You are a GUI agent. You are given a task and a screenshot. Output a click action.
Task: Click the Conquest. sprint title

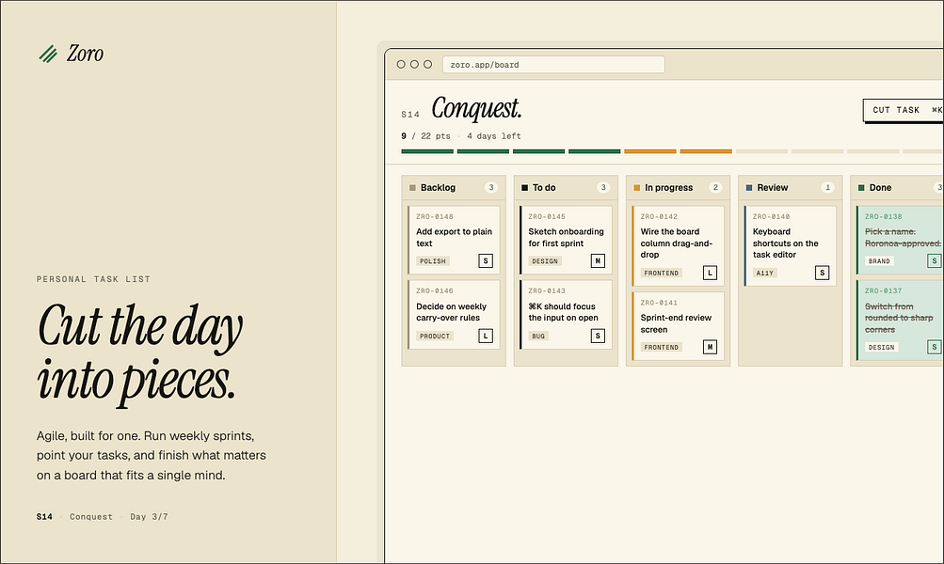[x=476, y=109]
